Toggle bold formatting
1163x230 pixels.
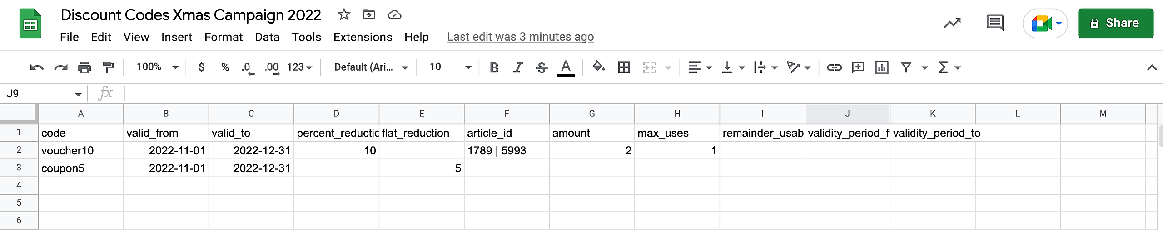click(494, 67)
